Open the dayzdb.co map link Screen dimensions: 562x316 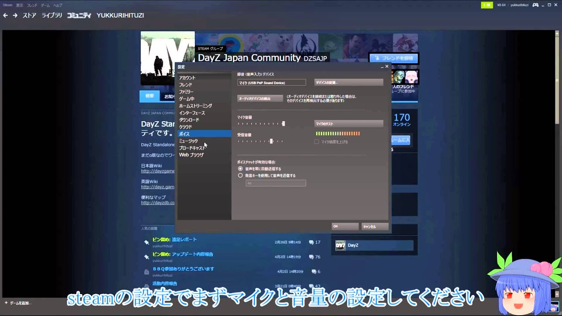(x=158, y=203)
